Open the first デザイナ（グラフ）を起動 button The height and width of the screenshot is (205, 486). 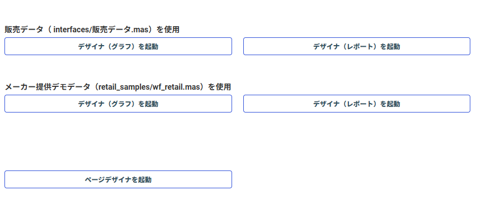click(x=118, y=46)
